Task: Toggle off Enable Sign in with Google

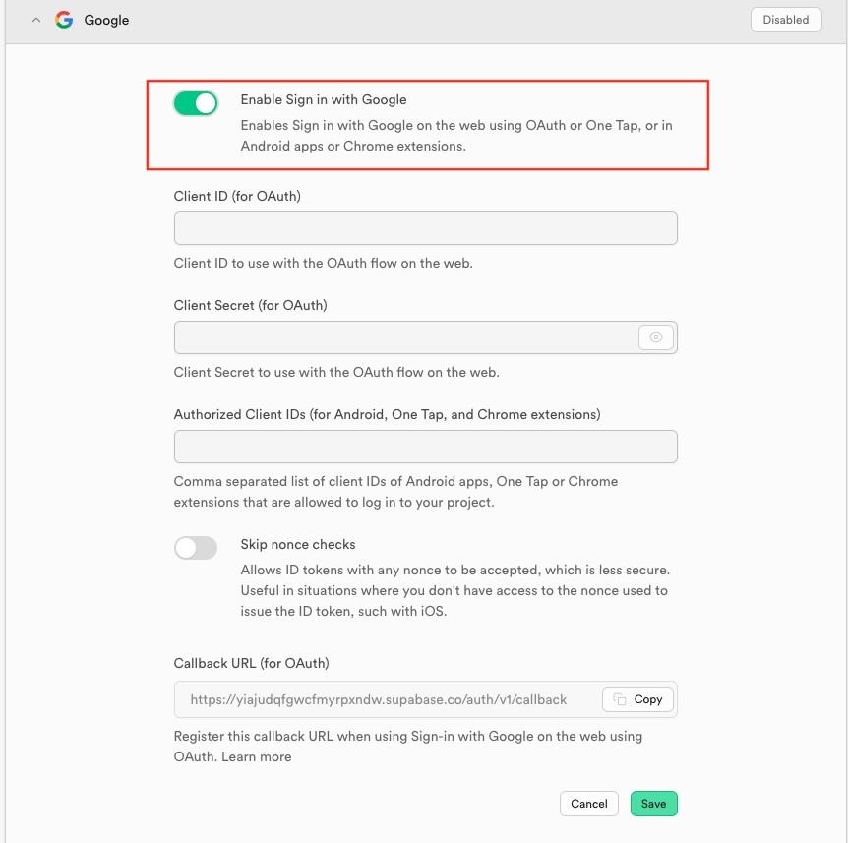Action: (x=195, y=102)
